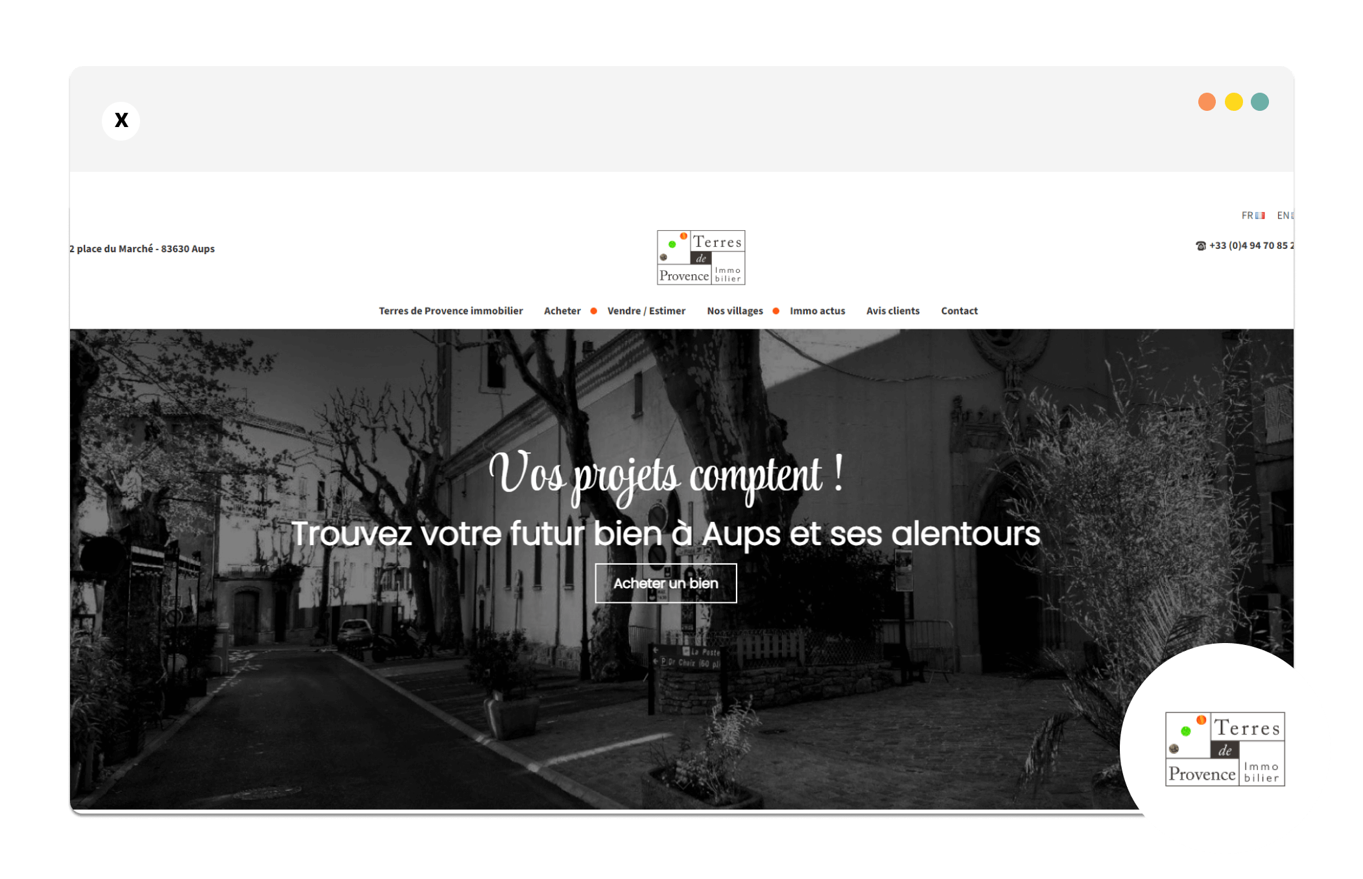This screenshot has width=1363, height=879.
Task: Click the yellow circle in the window header
Action: 1233,102
